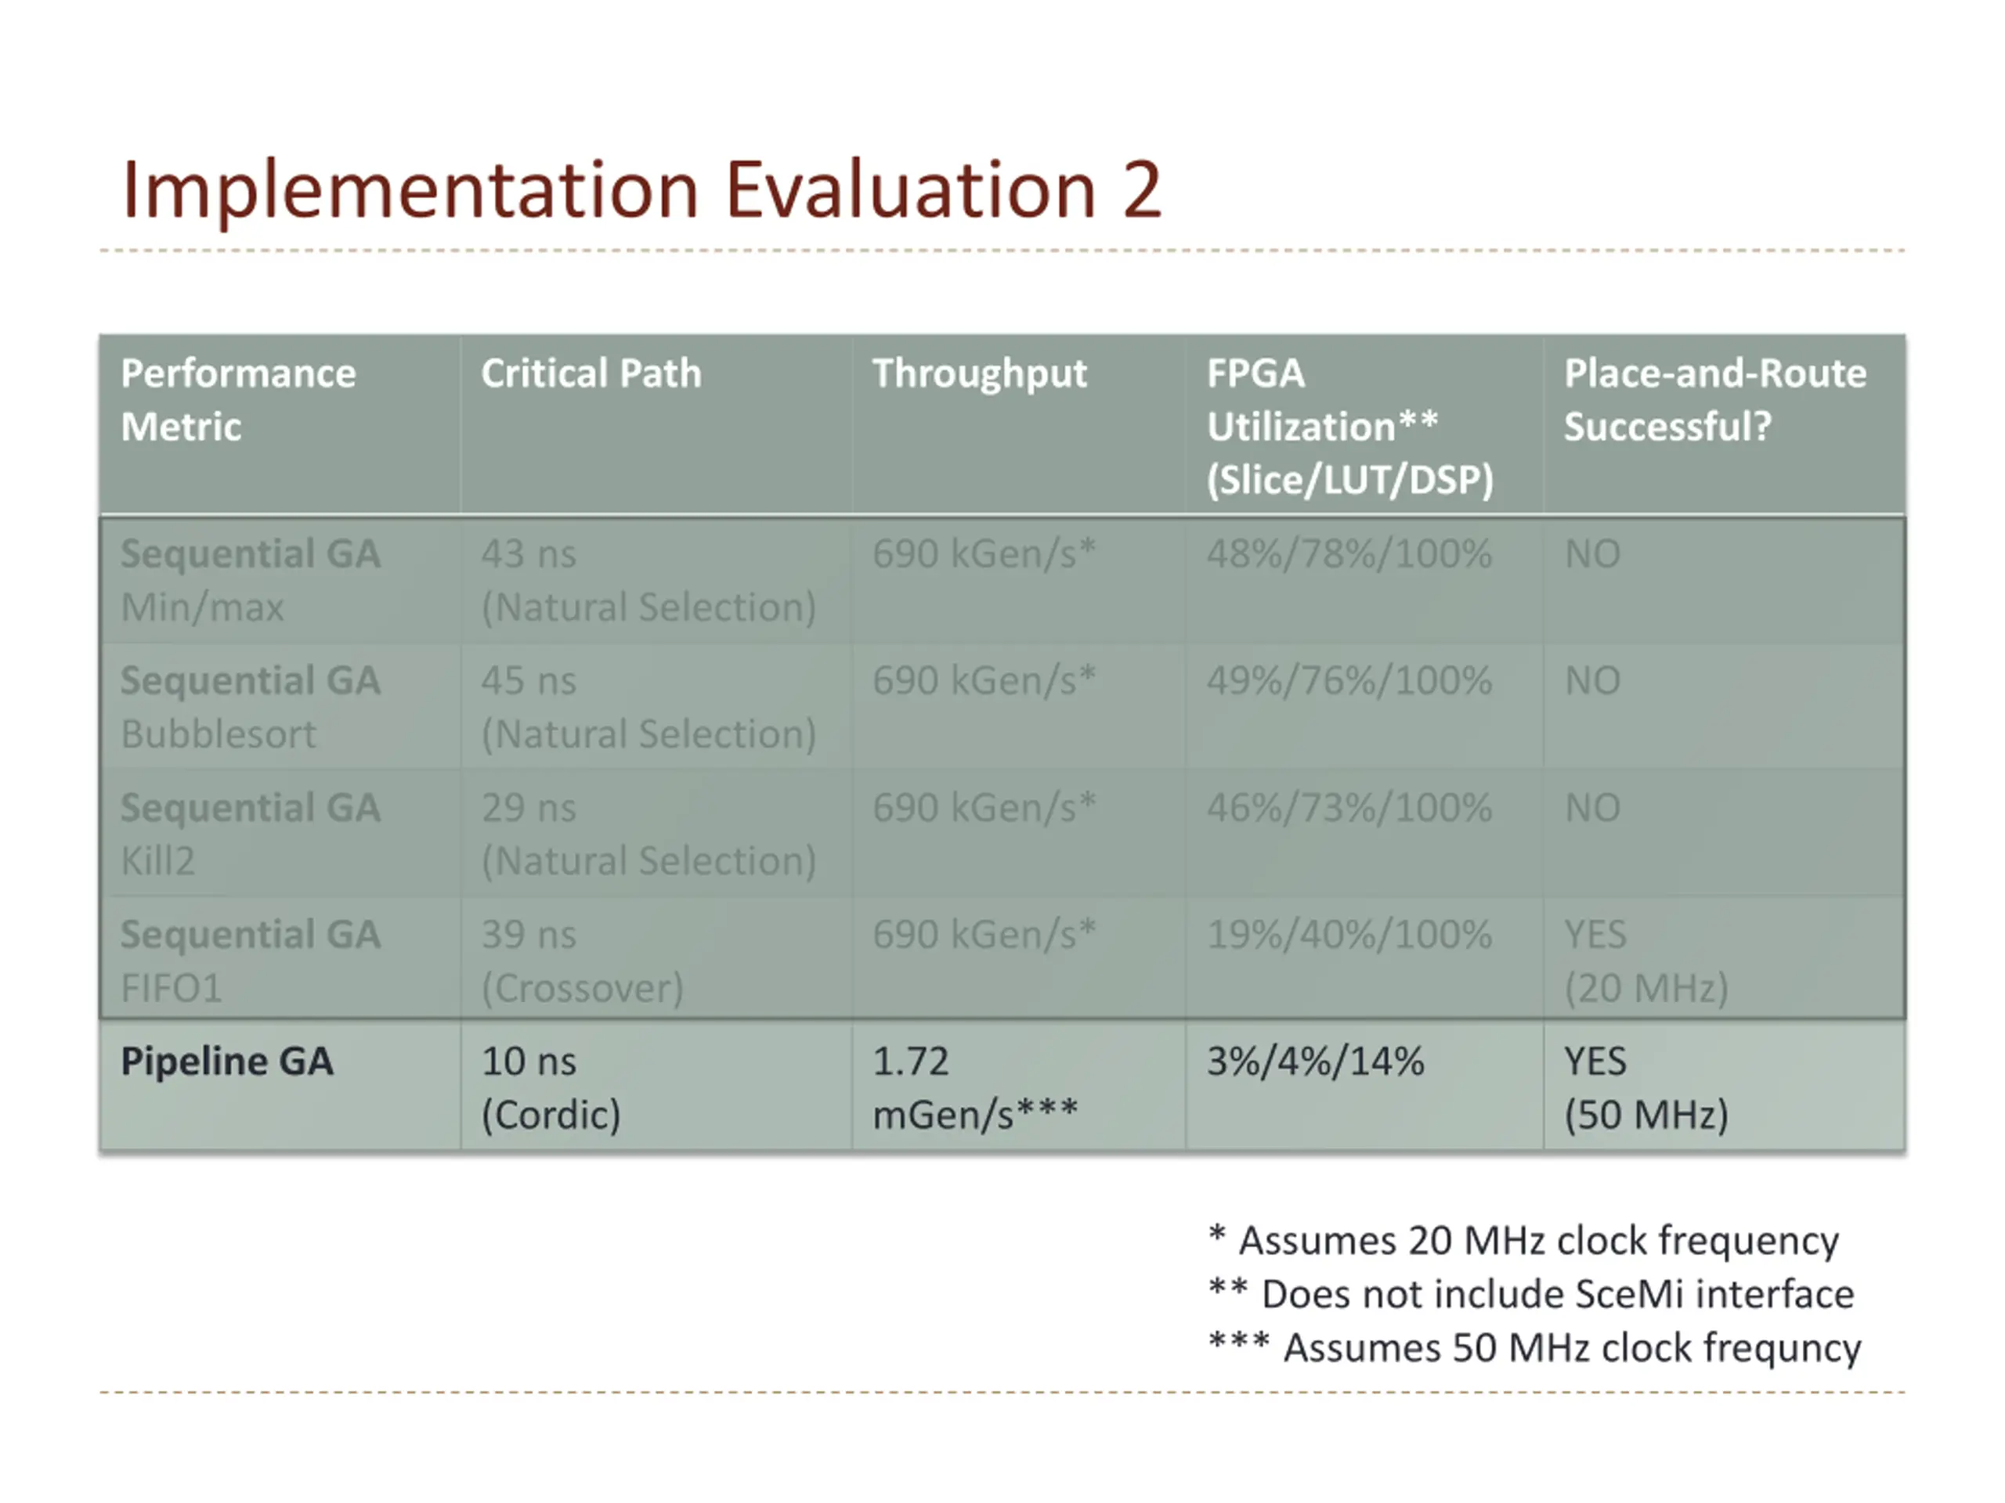Click the Place-and-Route Successful header
2005x1503 pixels.
1714,399
